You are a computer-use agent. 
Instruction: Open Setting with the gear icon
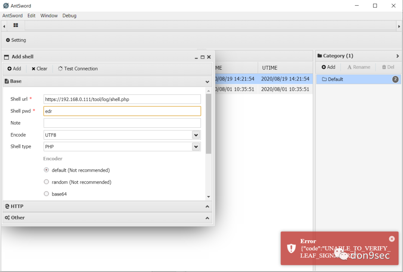(x=16, y=40)
